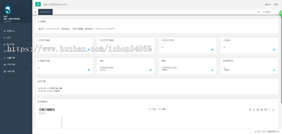Click the user icon in the sidebar menu

click(x=4, y=44)
